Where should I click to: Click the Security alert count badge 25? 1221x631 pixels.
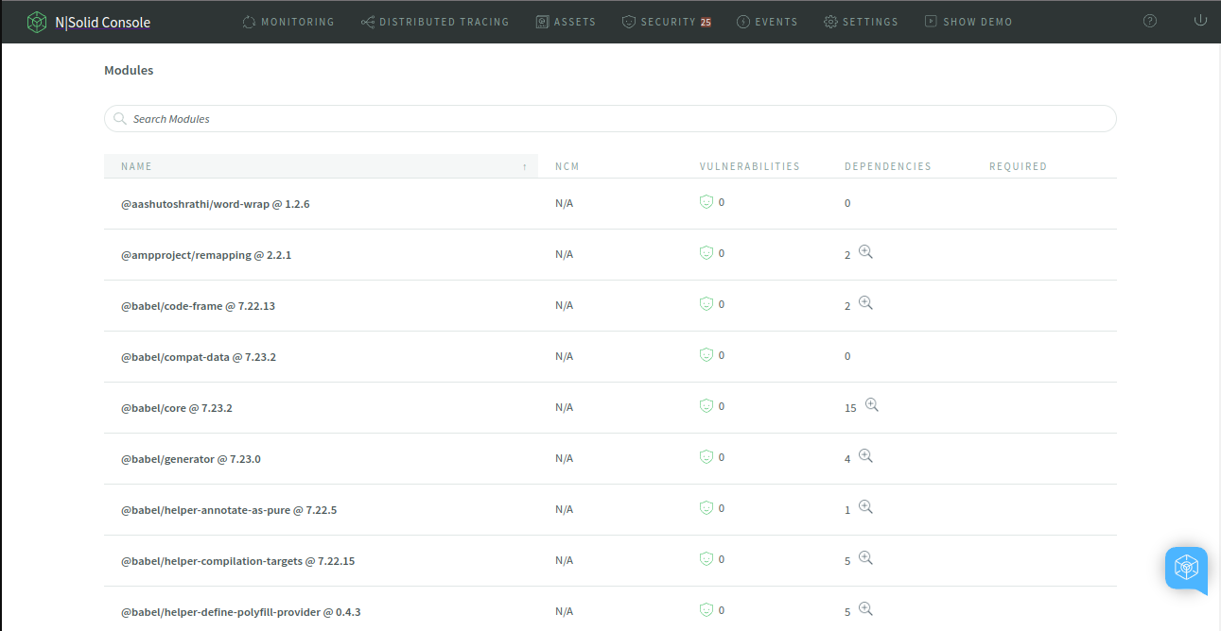point(706,22)
